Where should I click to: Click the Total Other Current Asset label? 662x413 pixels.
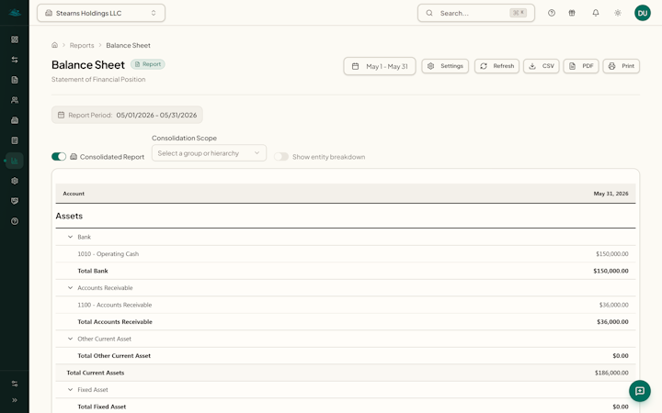114,356
